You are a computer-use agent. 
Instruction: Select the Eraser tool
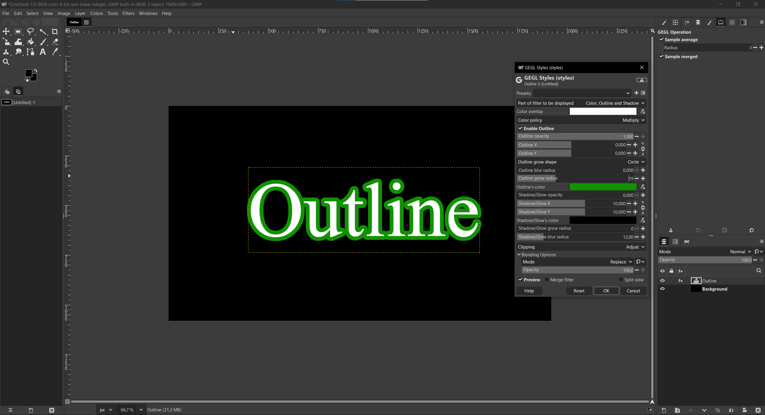pyautogui.click(x=55, y=42)
